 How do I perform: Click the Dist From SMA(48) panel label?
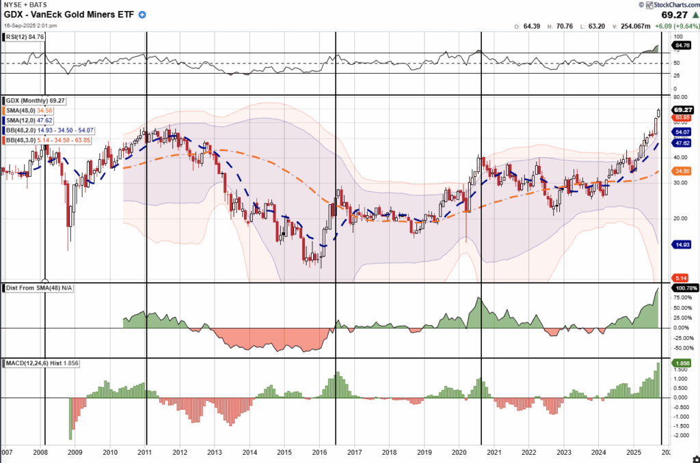click(x=38, y=287)
